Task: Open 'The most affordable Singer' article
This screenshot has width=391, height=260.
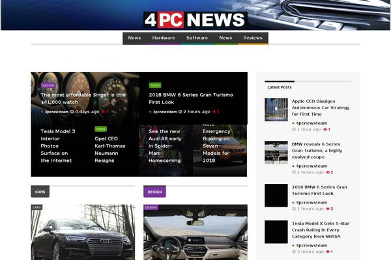Action: pos(83,99)
